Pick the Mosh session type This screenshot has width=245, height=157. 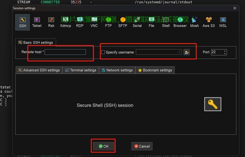194,22
